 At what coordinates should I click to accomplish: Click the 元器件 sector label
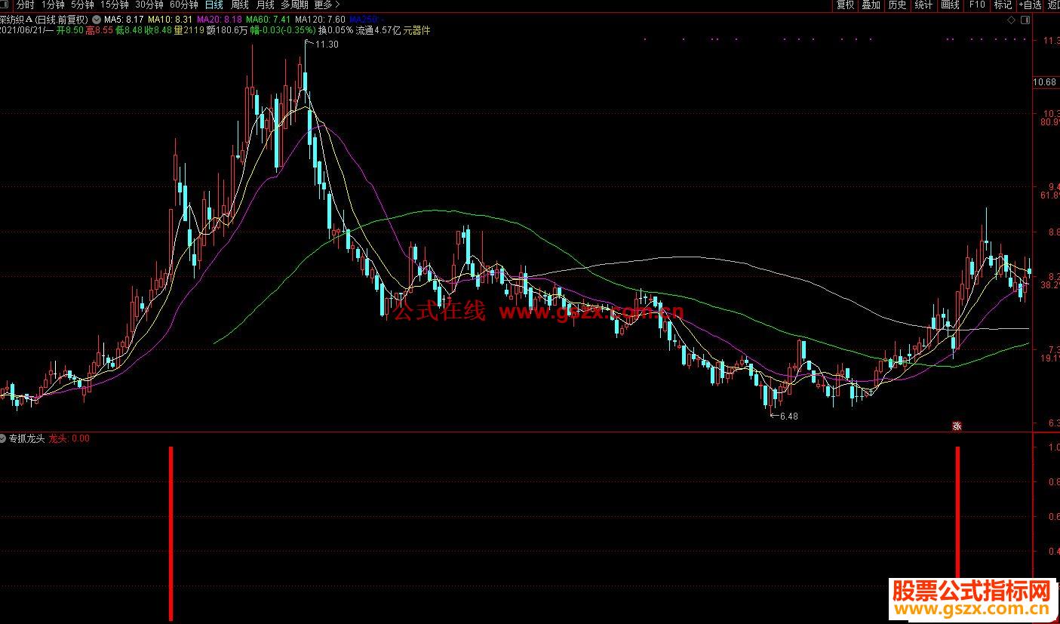tap(416, 30)
